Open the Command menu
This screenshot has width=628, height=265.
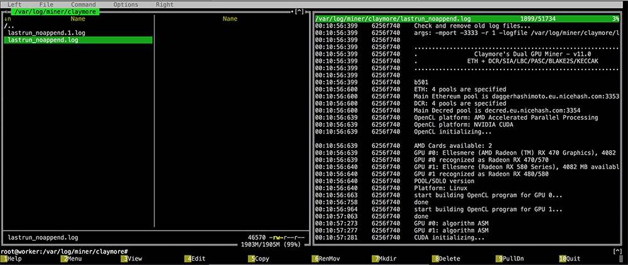[x=83, y=4]
